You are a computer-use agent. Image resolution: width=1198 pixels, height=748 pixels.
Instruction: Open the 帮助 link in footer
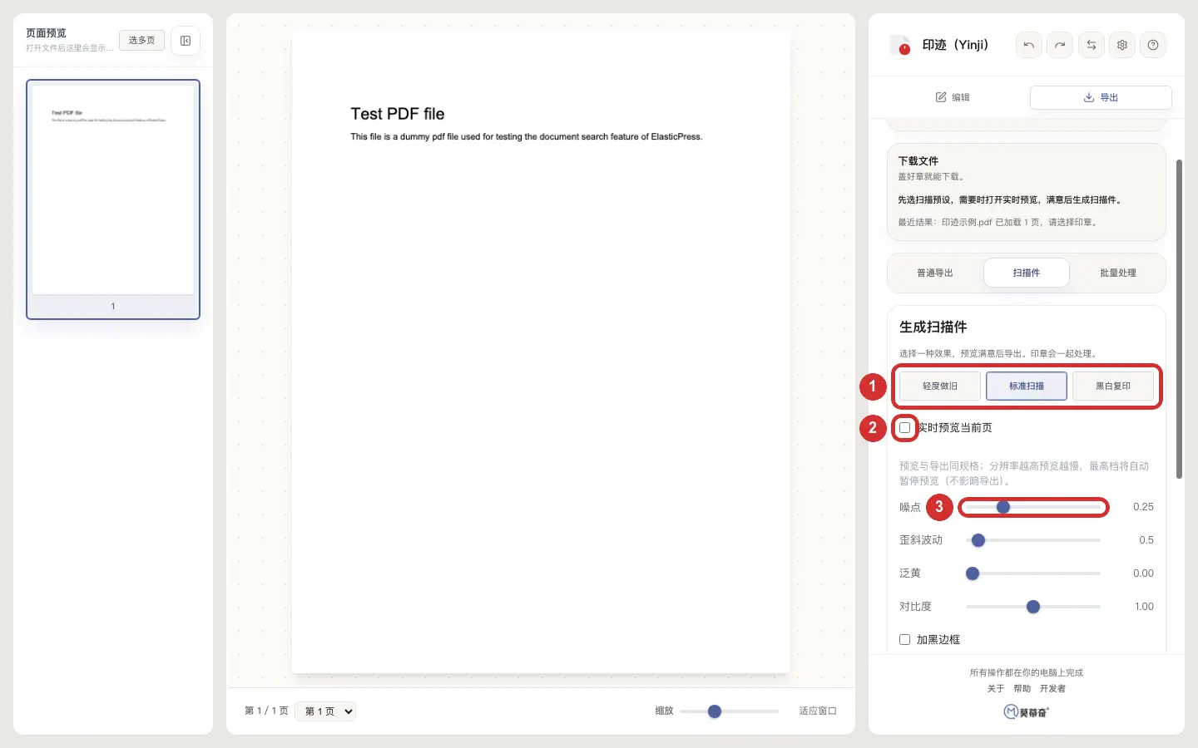pyautogui.click(x=1022, y=688)
